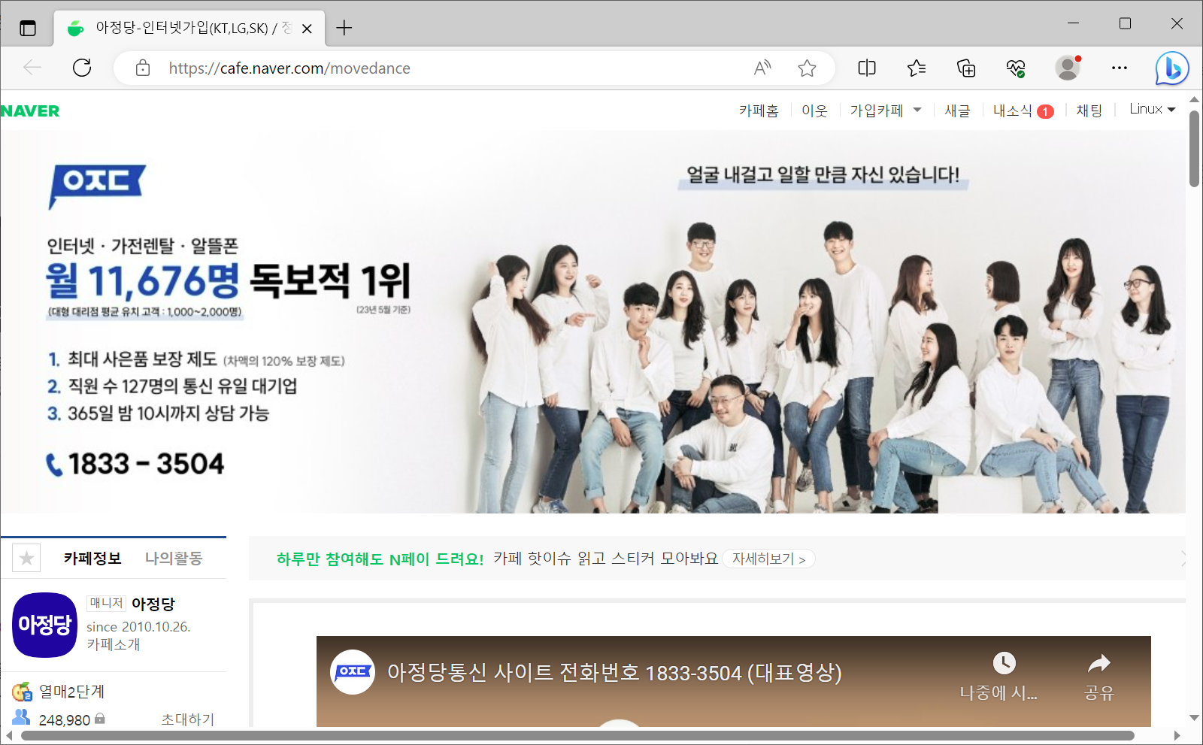Viewport: 1203px width, 745px height.
Task: Close the 아정당 browser tab
Action: click(x=307, y=29)
